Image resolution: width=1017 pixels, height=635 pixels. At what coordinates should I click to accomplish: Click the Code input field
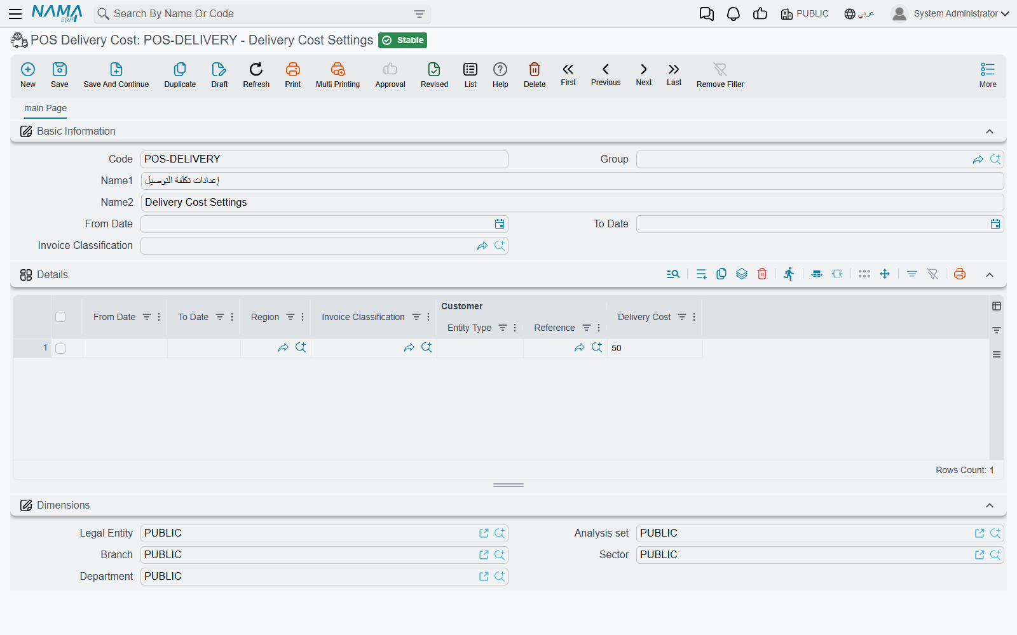[324, 159]
